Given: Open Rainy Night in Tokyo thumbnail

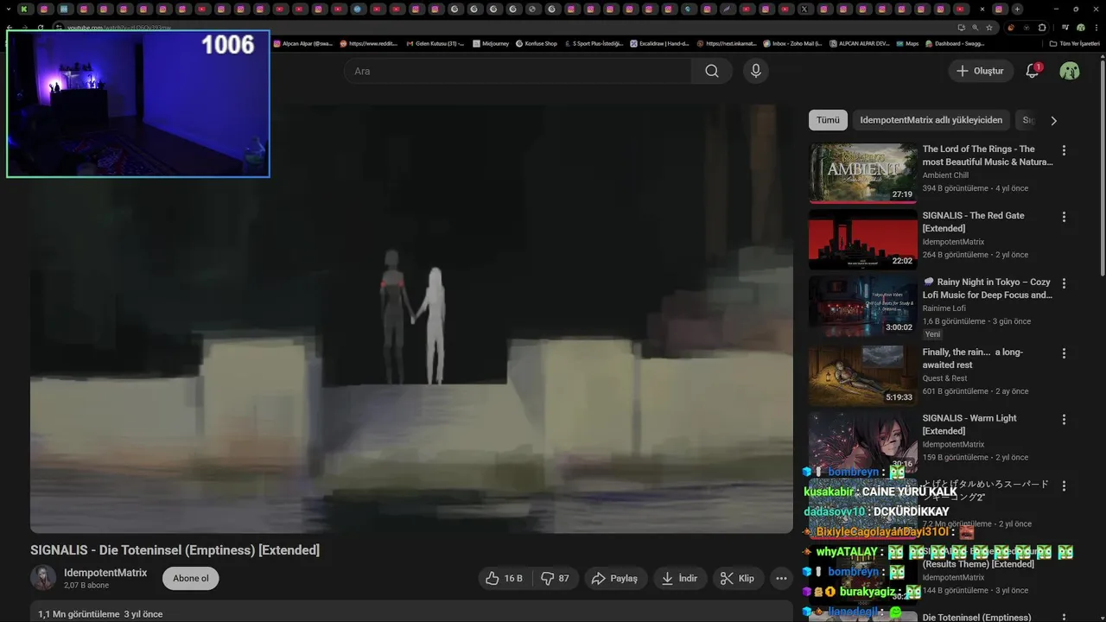Looking at the screenshot, I should [863, 306].
